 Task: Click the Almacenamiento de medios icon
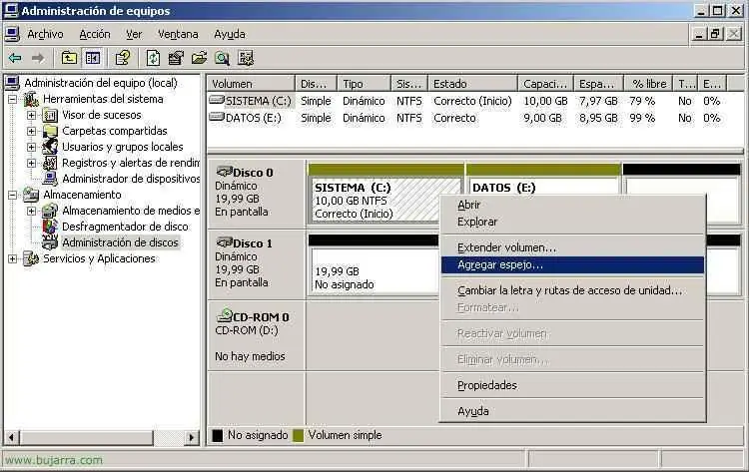50,211
